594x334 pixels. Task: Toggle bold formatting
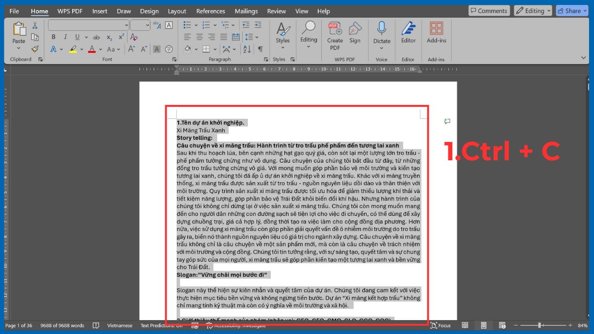53,37
